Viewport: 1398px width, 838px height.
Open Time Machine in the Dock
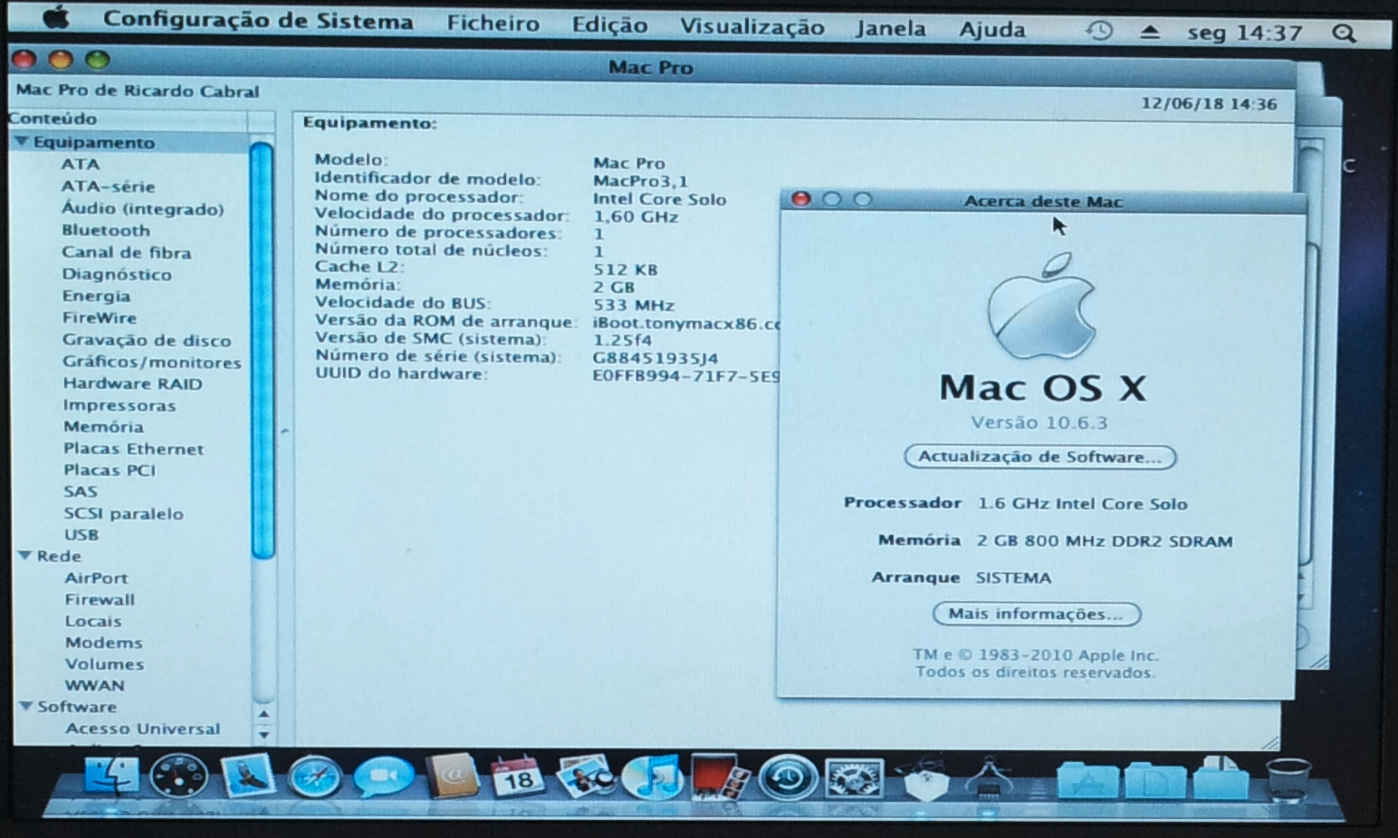click(787, 777)
